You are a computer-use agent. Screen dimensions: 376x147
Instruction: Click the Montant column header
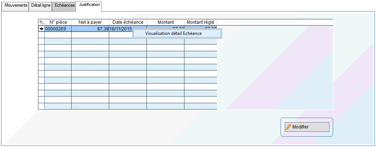166,22
